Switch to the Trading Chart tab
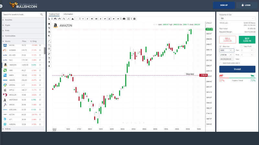The image size is (259, 145). pyautogui.click(x=54, y=14)
